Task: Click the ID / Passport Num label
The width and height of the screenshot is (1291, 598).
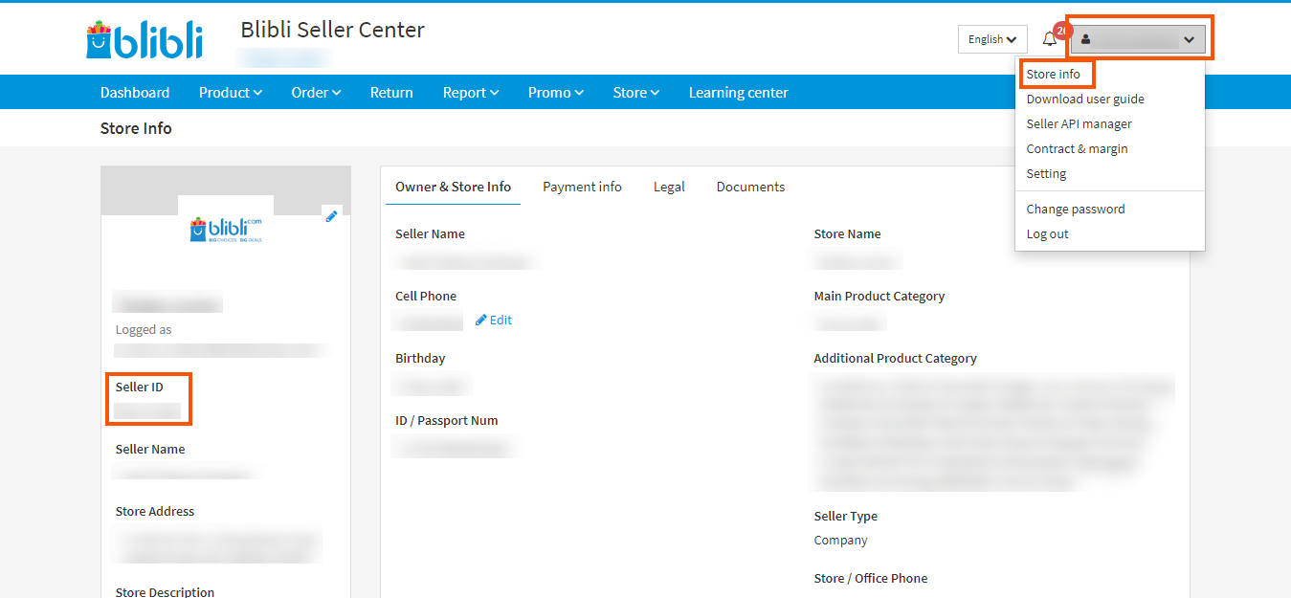Action: point(447,420)
